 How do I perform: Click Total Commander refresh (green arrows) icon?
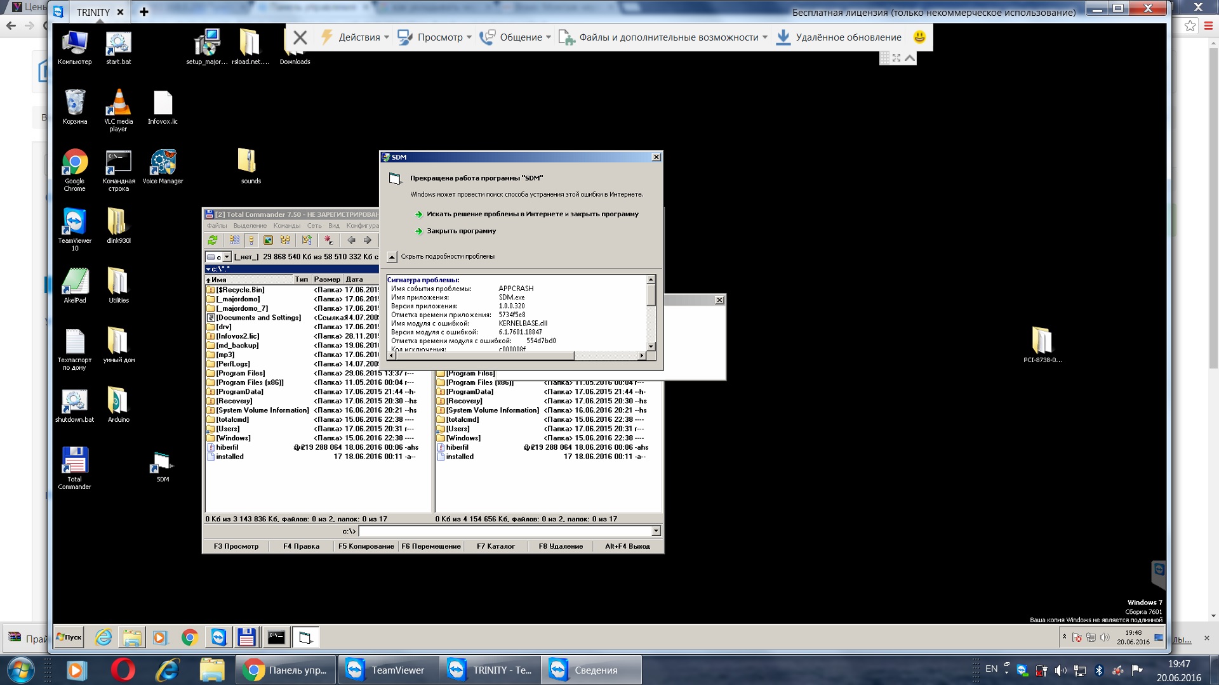pos(213,240)
